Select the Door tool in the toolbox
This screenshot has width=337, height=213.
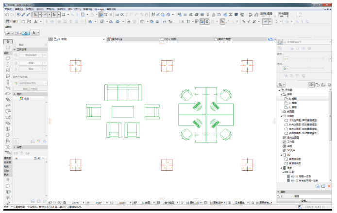pyautogui.click(x=8, y=64)
